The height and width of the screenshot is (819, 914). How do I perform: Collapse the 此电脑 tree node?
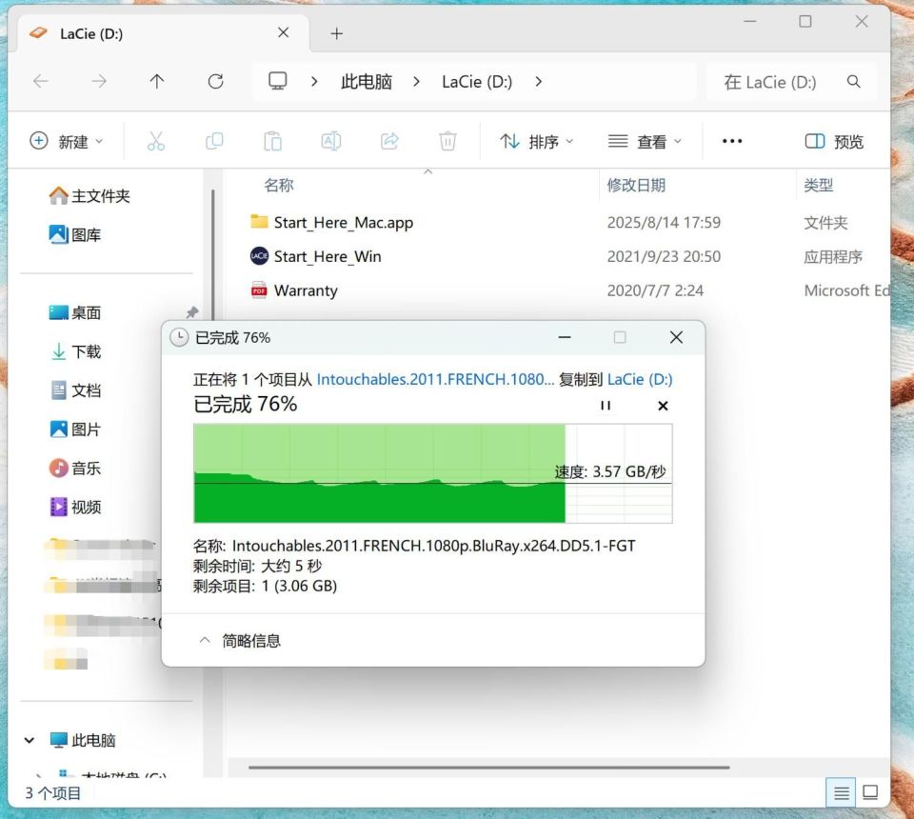click(x=30, y=740)
